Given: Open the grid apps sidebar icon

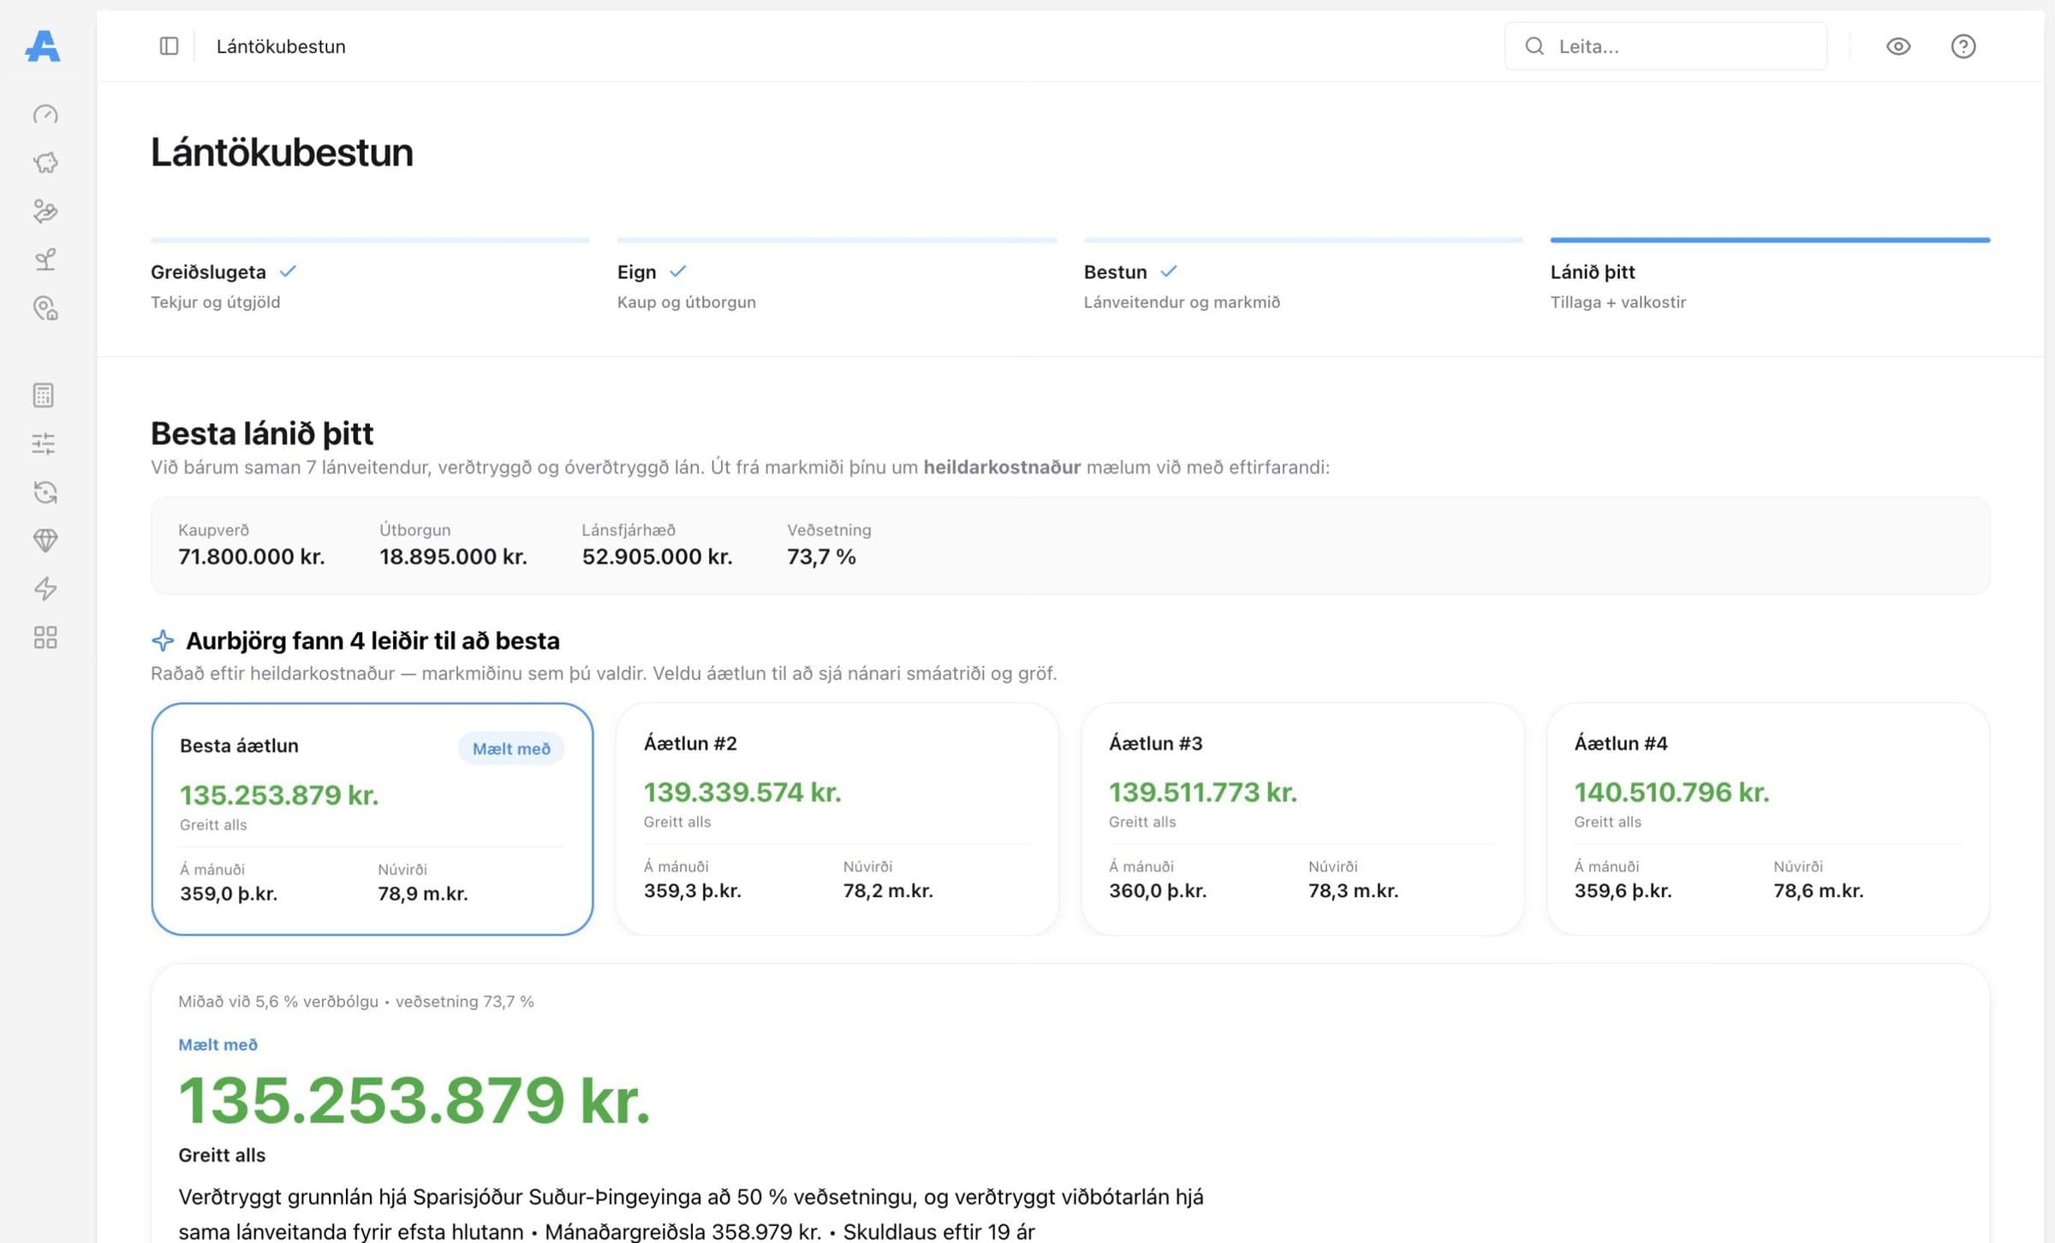Looking at the screenshot, I should coord(45,637).
